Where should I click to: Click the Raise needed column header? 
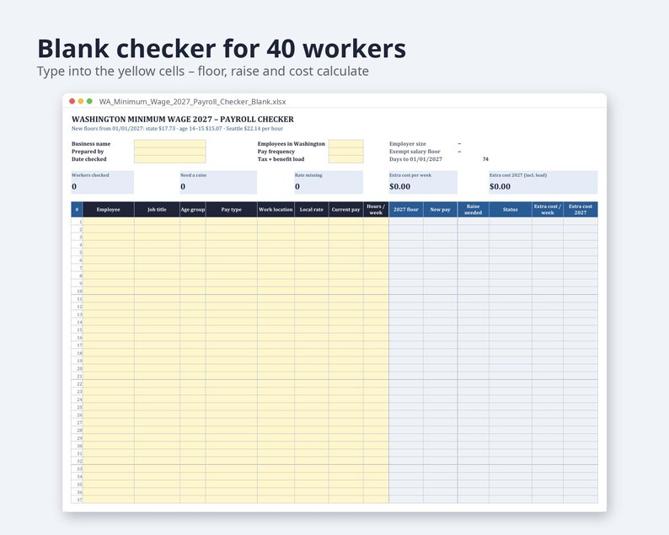[474, 210]
